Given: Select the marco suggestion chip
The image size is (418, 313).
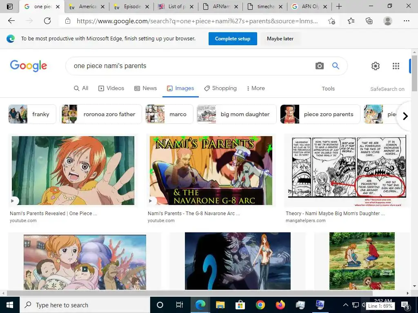Looking at the screenshot, I should coord(169,114).
